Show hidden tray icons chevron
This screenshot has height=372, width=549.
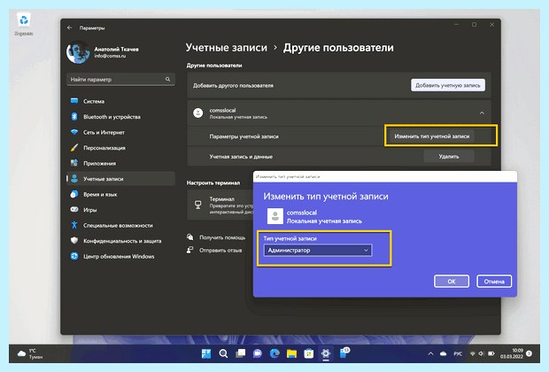pos(430,353)
